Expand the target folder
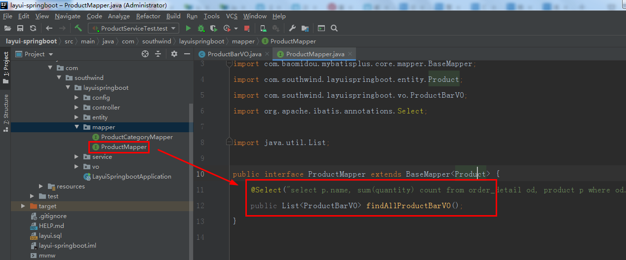This screenshot has height=260, width=626. pos(23,206)
